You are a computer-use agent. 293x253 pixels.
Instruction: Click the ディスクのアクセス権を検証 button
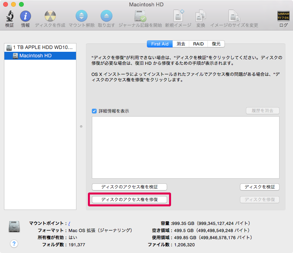coord(129,187)
